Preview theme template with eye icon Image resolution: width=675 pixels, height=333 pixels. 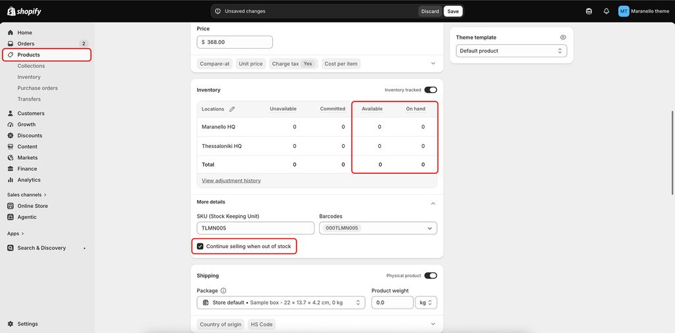coord(563,38)
